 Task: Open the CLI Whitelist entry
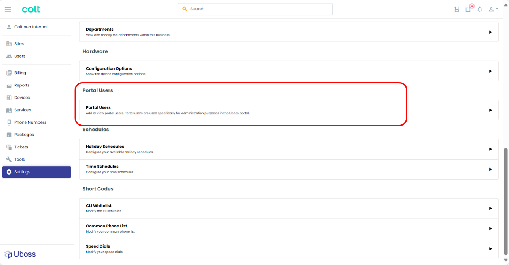coord(98,206)
